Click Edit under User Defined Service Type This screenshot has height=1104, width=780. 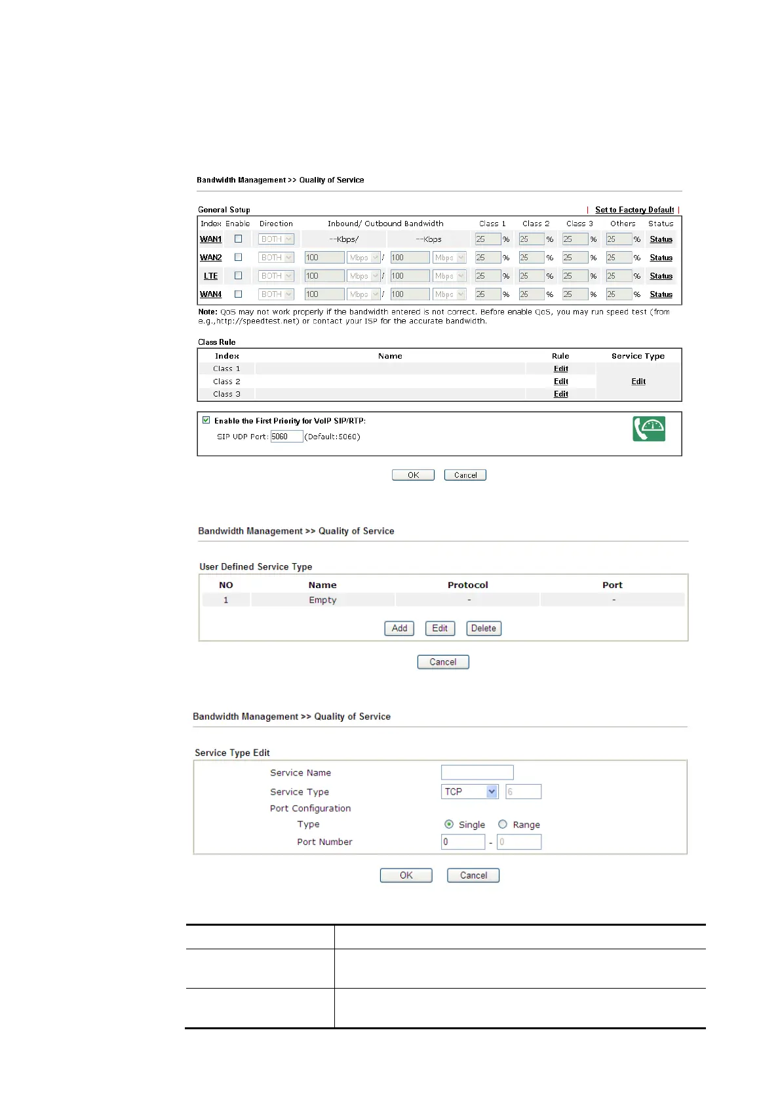click(440, 628)
